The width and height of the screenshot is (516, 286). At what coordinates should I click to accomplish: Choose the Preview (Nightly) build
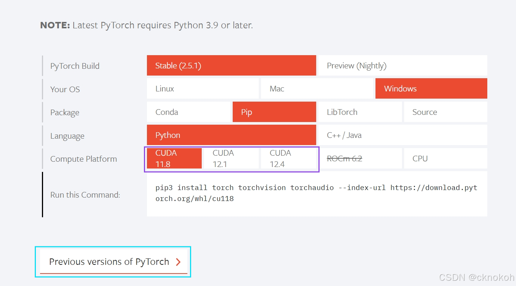click(403, 65)
